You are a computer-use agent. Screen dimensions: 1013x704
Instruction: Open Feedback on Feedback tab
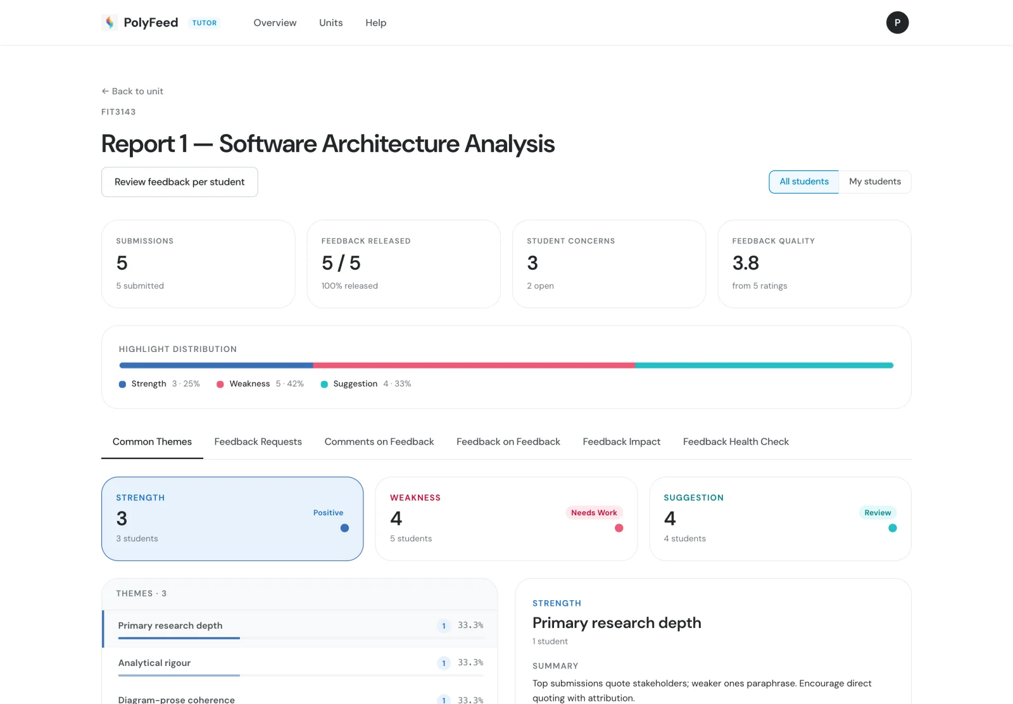pyautogui.click(x=508, y=442)
